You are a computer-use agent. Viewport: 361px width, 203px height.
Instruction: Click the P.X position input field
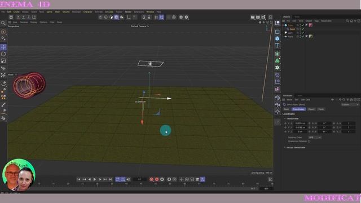click(301, 123)
